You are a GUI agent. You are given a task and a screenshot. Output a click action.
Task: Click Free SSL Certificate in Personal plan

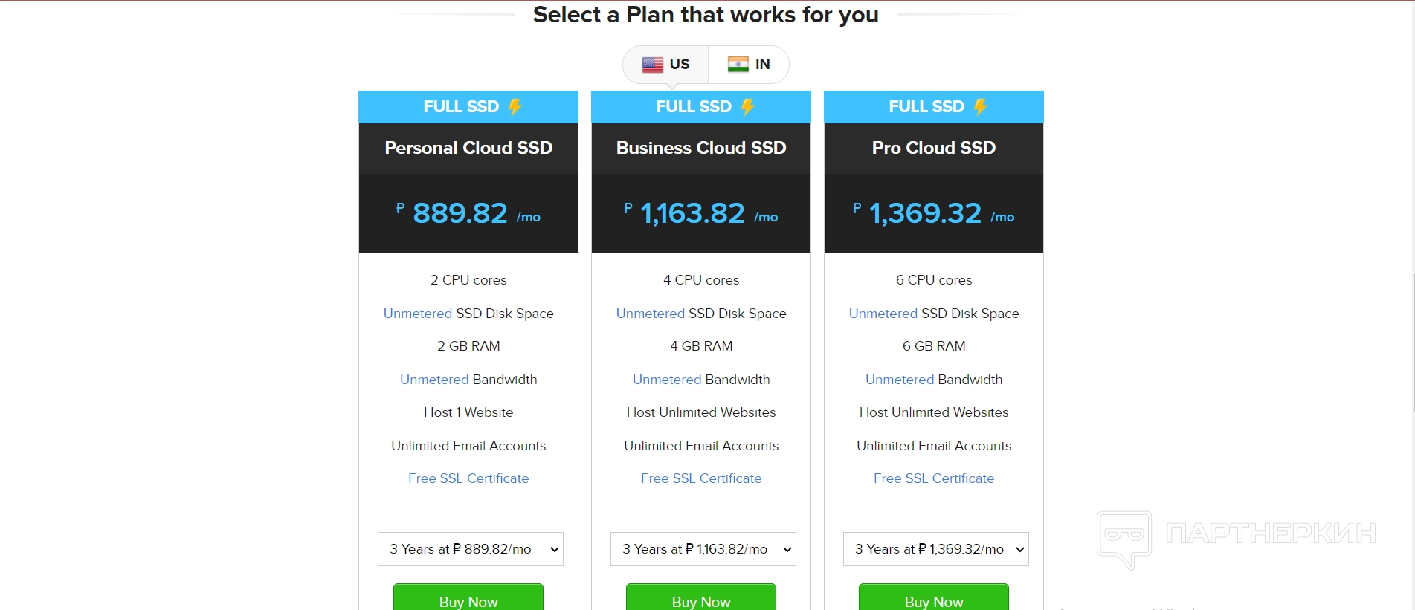pos(468,478)
